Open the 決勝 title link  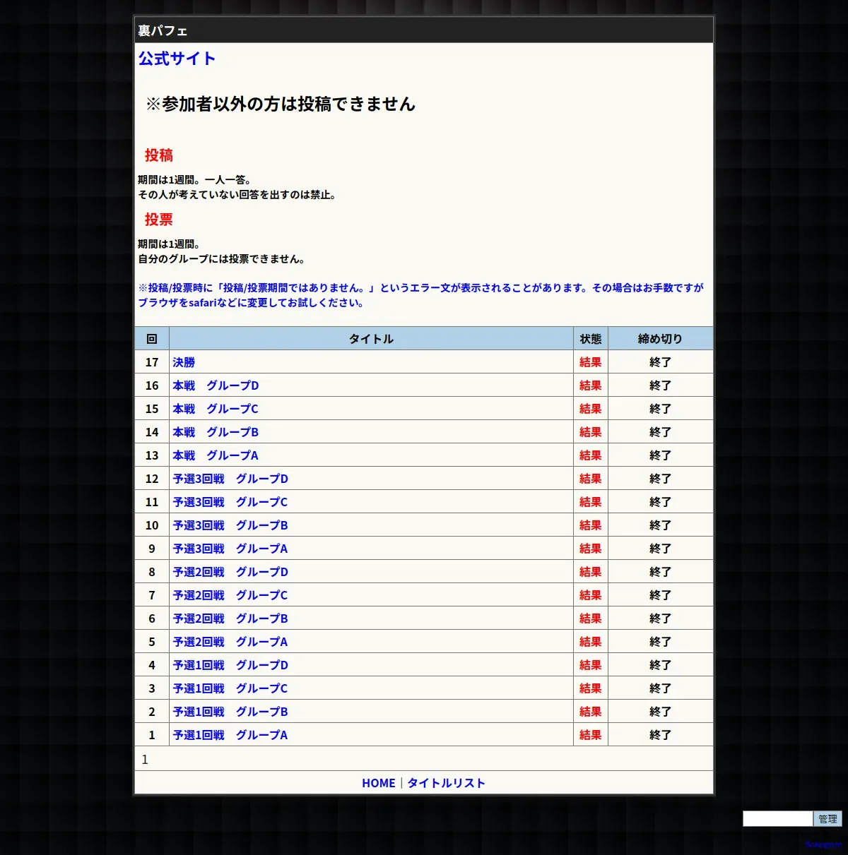(184, 362)
